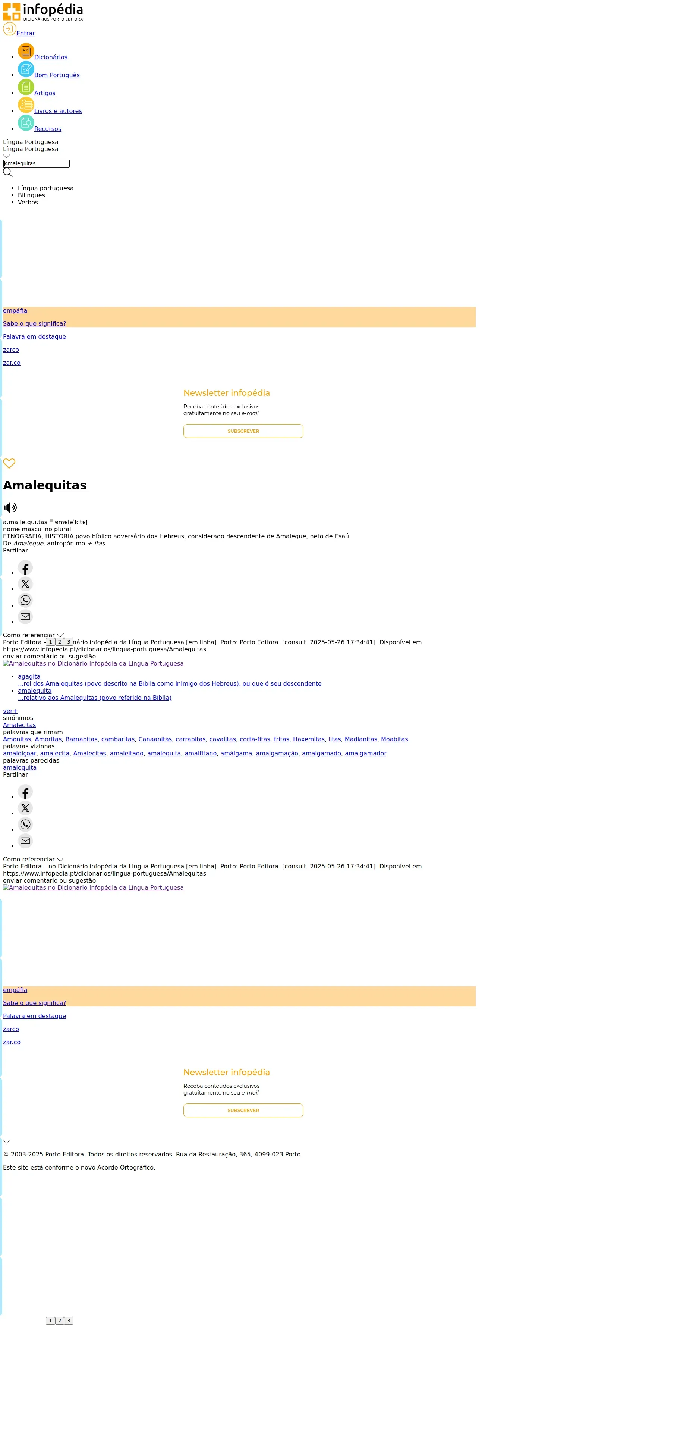Select the Língua portuguesa tab
Image resolution: width=674 pixels, height=1437 pixels.
coord(46,188)
